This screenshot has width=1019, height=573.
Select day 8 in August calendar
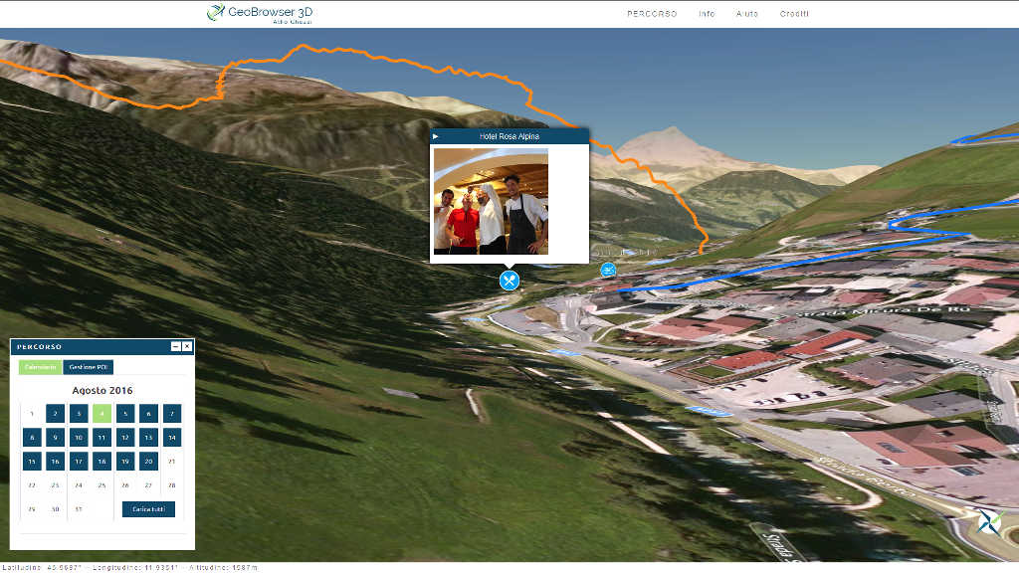point(32,438)
